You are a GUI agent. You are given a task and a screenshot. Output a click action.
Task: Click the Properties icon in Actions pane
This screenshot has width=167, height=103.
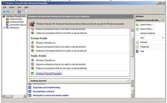click(137, 47)
